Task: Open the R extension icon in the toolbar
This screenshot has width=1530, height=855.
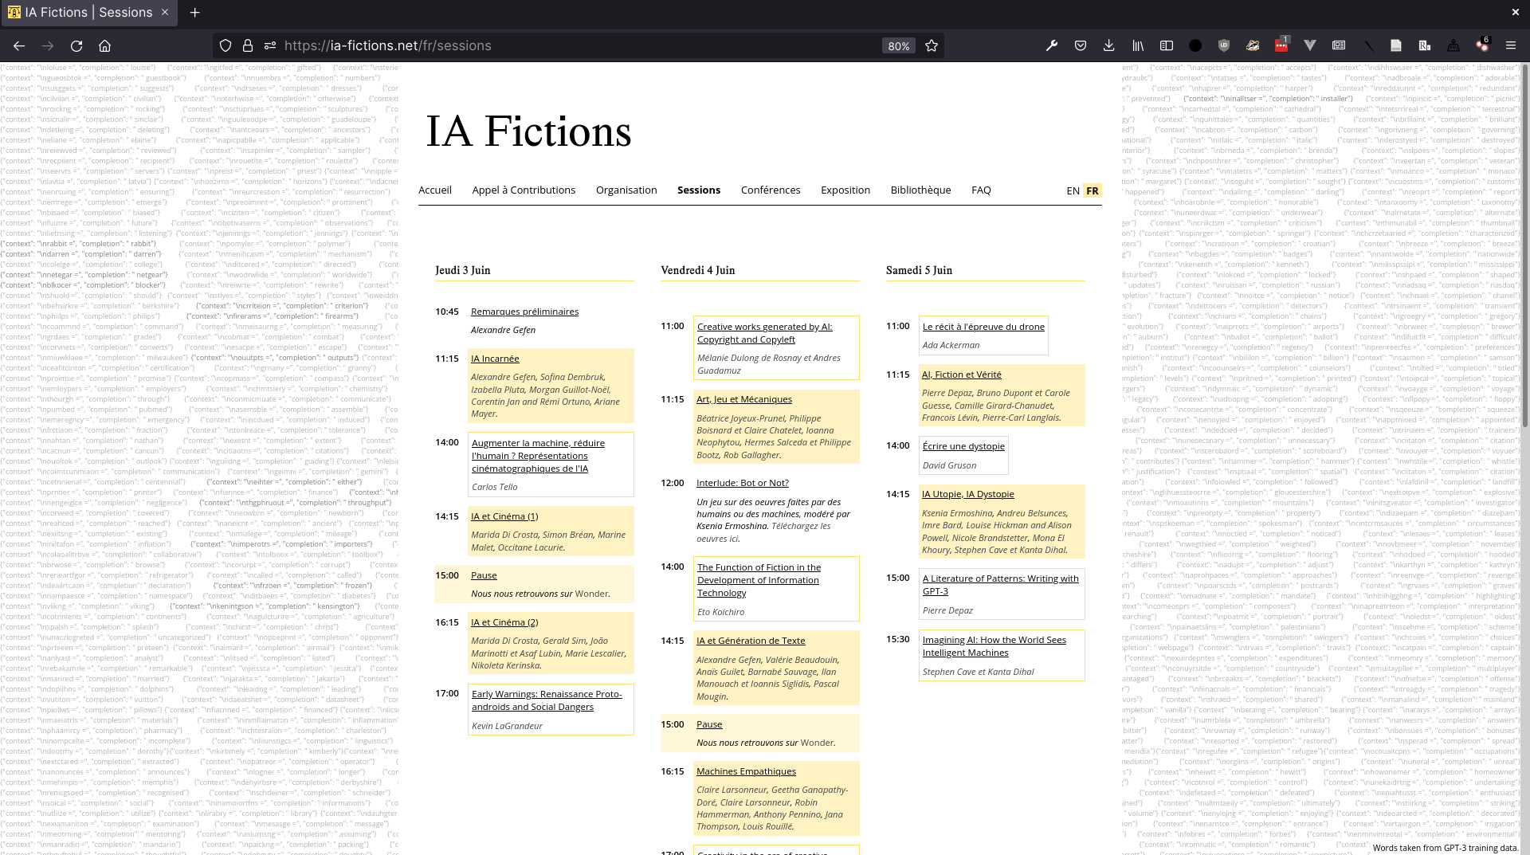Action: pos(1425,45)
